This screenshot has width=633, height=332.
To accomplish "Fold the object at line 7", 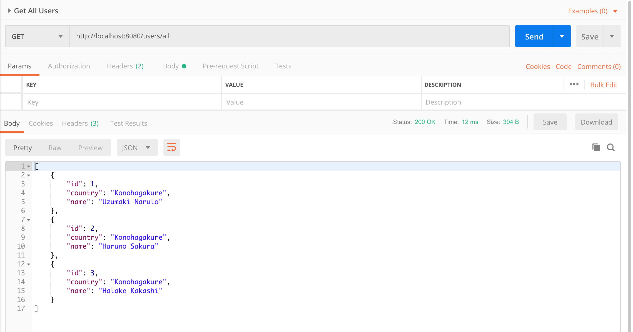I will point(29,220).
